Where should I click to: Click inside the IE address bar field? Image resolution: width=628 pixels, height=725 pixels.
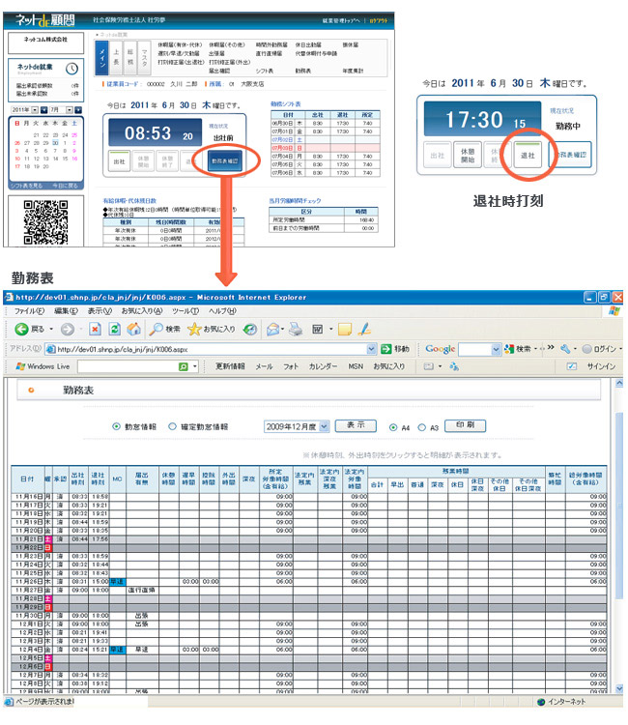[x=212, y=349]
